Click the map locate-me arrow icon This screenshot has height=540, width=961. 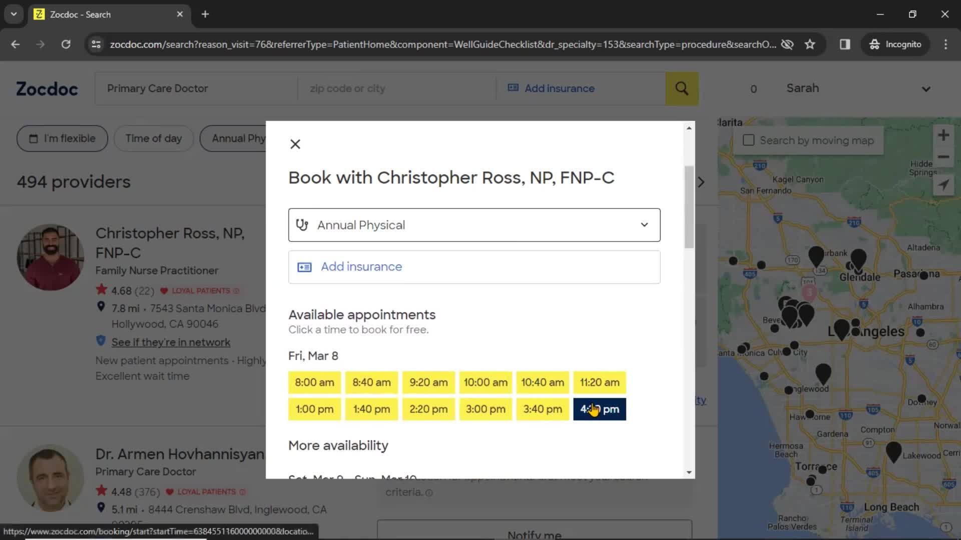943,185
